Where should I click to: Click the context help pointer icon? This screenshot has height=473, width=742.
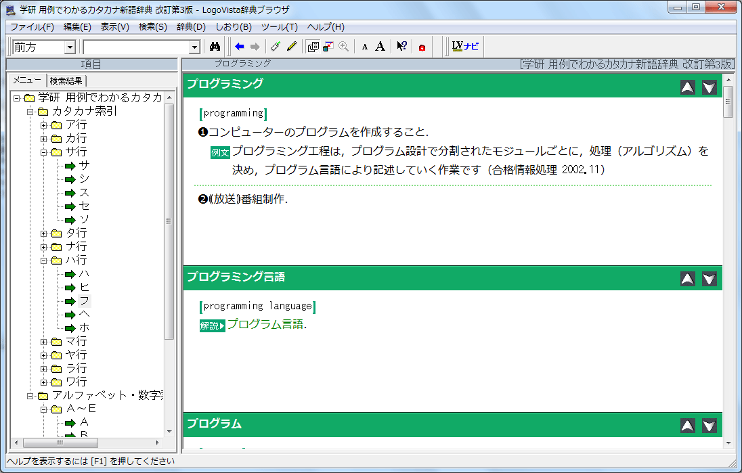click(401, 47)
